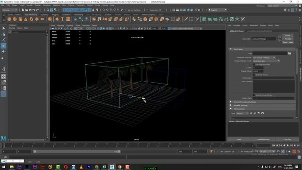This screenshot has width=302, height=170.
Task: Open the File menu
Action: [x=3, y=5]
